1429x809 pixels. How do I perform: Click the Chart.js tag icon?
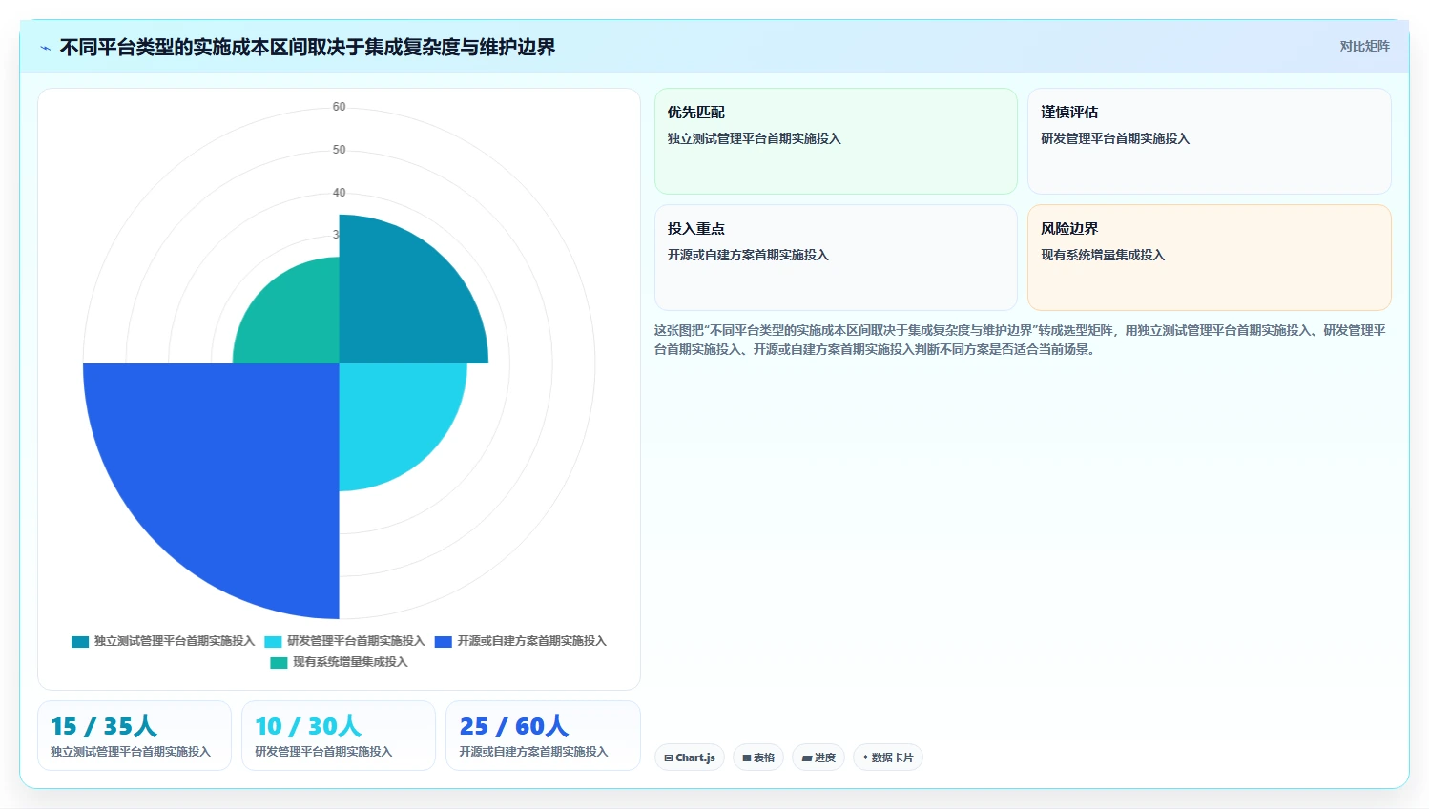coord(669,758)
